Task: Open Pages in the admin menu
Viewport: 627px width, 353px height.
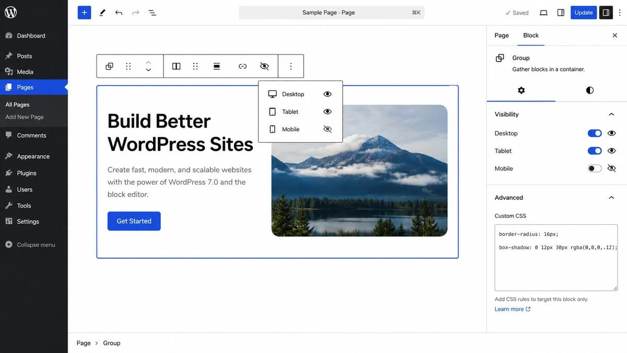Action: [x=34, y=87]
